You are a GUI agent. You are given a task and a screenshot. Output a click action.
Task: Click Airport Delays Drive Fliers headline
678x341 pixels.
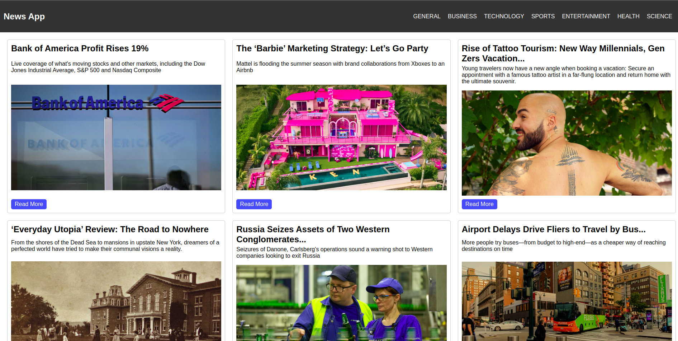point(554,229)
